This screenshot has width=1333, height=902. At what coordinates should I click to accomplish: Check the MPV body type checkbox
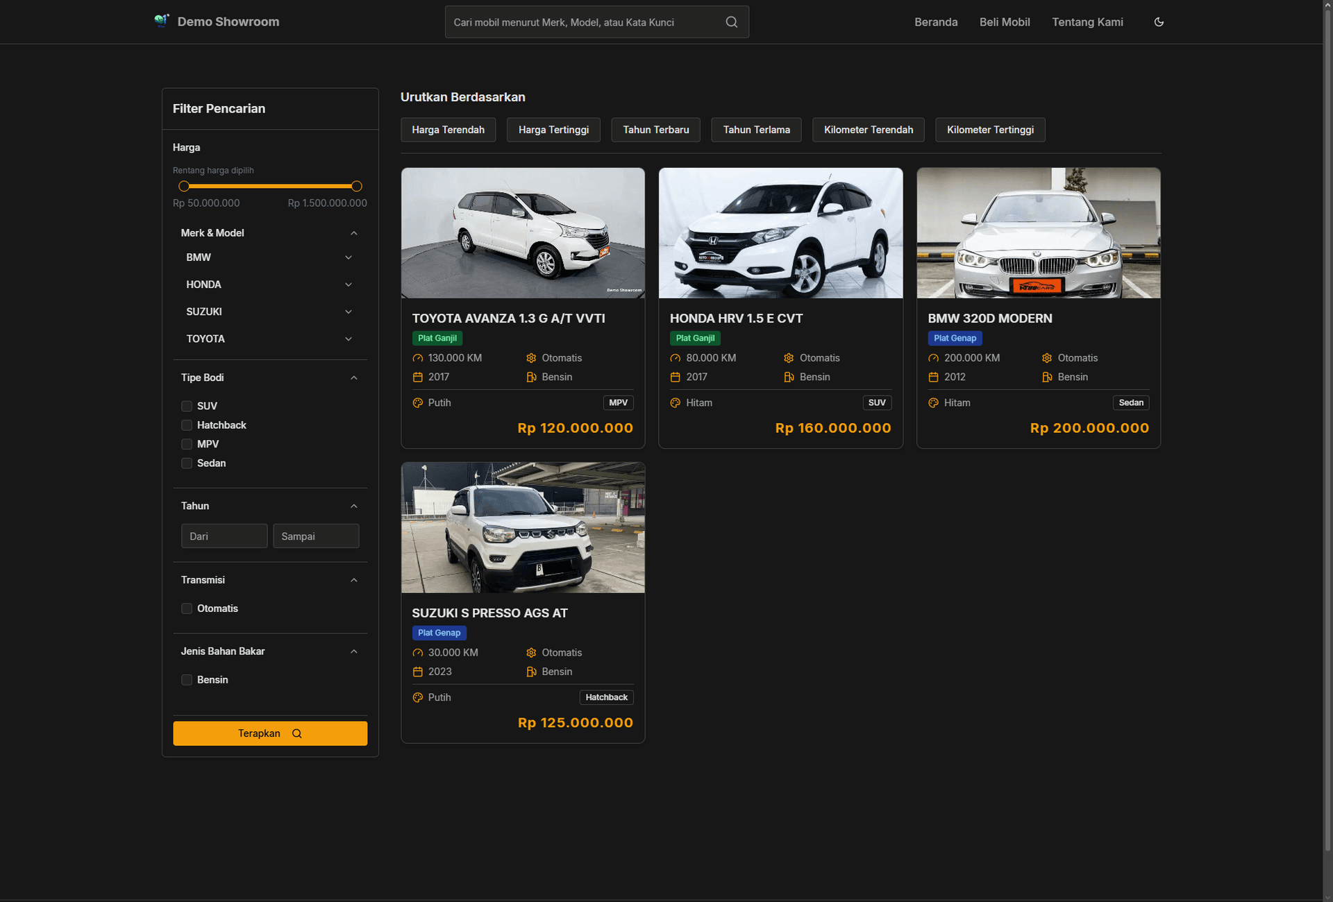coord(187,444)
